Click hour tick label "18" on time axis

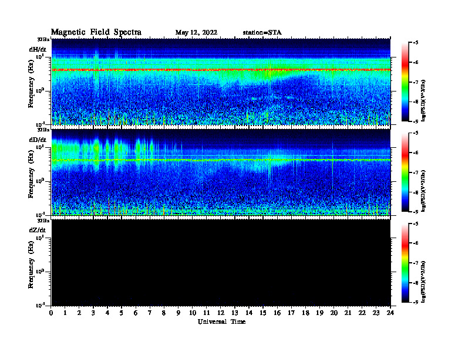305,313
